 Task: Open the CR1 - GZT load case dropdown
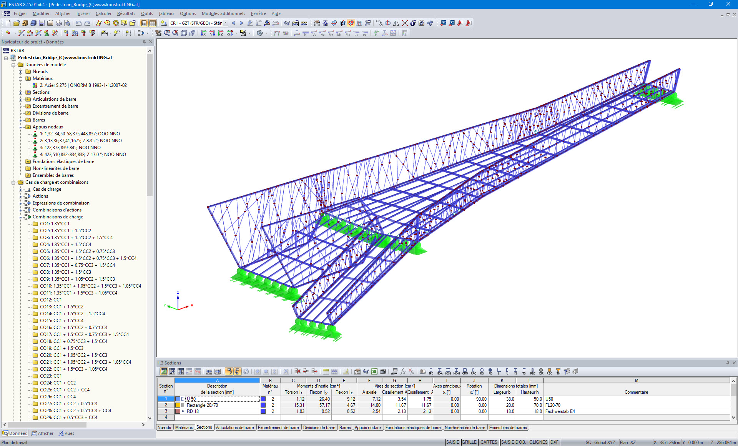click(x=227, y=23)
